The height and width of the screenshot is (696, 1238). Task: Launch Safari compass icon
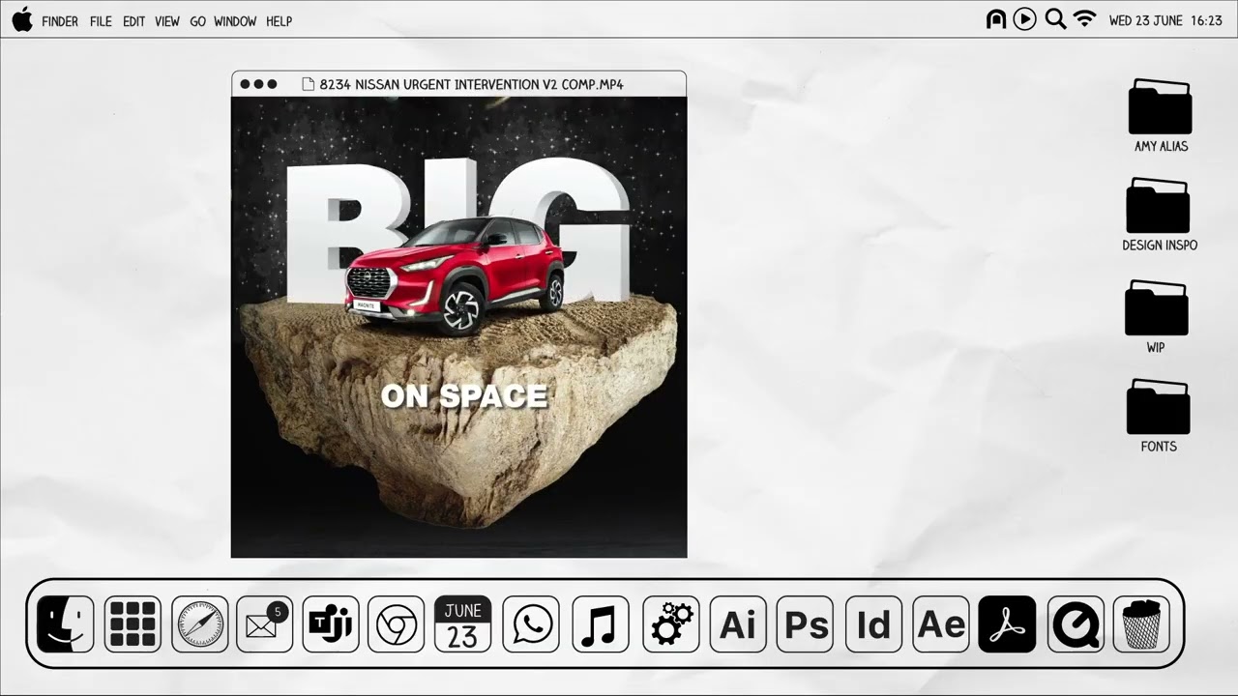(199, 623)
